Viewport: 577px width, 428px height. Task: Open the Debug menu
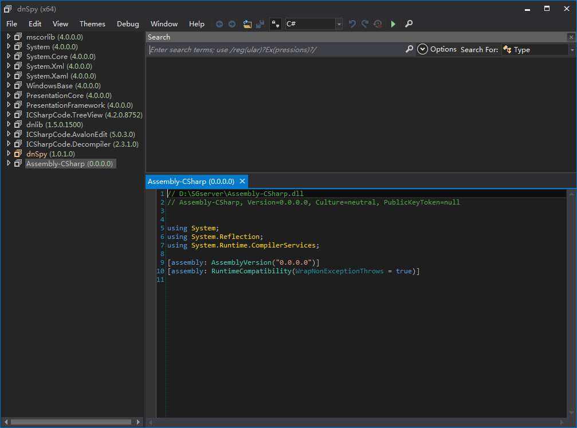point(128,24)
